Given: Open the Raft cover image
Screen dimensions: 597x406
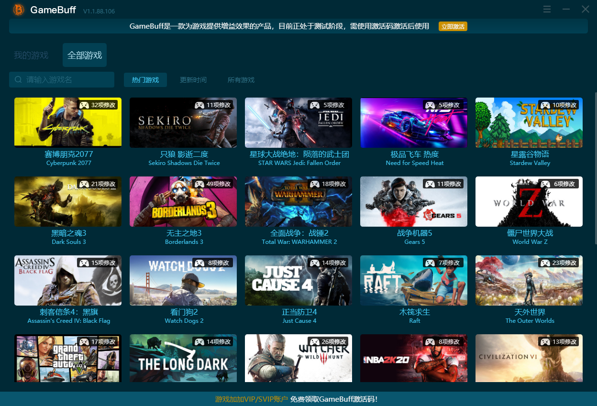Looking at the screenshot, I should [414, 281].
